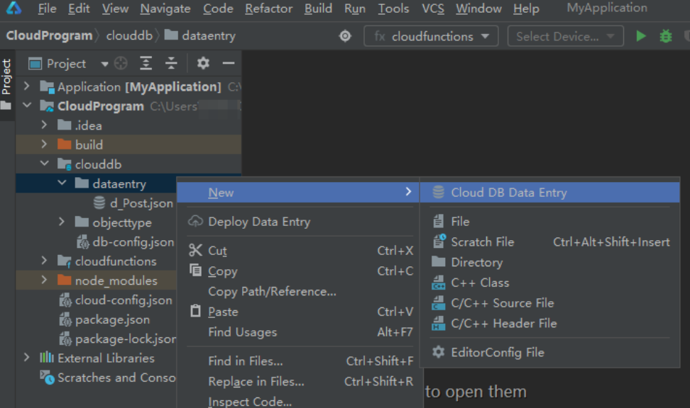Viewport: 690px width, 408px height.
Task: Click the C/C++ Header File icon
Action: [x=438, y=323]
